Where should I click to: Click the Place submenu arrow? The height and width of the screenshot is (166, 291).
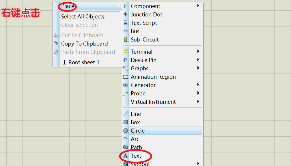[x=119, y=6]
